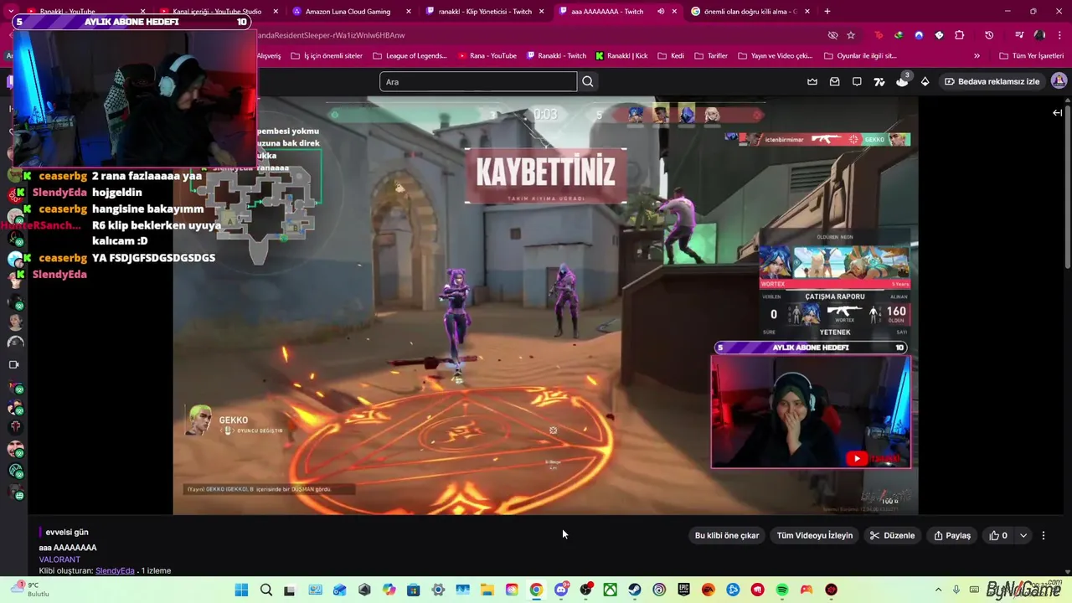
Task: Switch to the Amazon Luna Cloud Gaming tab
Action: [352, 12]
